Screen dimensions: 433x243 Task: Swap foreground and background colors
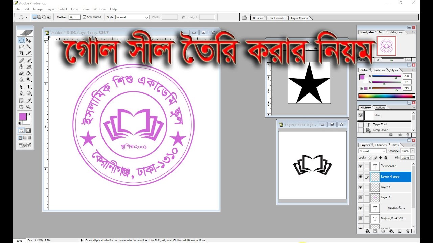coord(29,114)
